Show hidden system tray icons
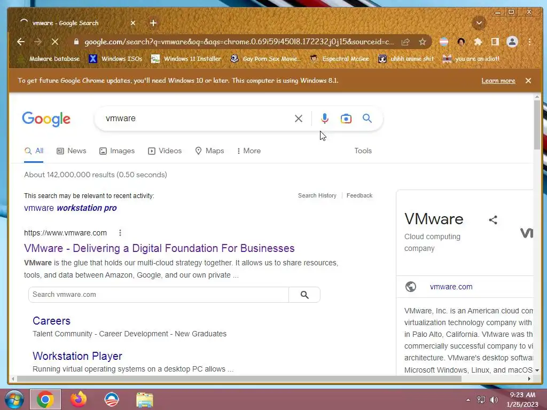This screenshot has width=547, height=410. pyautogui.click(x=468, y=400)
